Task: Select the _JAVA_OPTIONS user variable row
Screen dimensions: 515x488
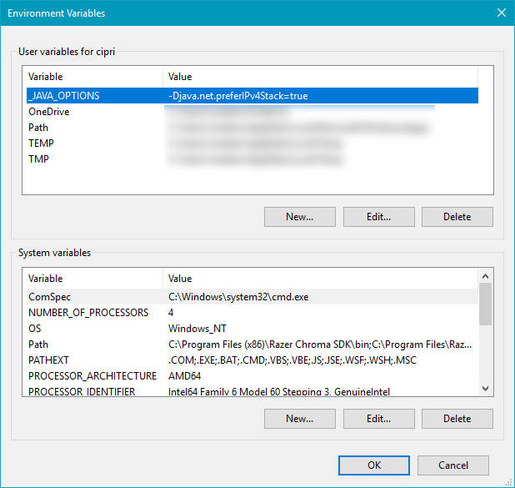Action: 252,96
